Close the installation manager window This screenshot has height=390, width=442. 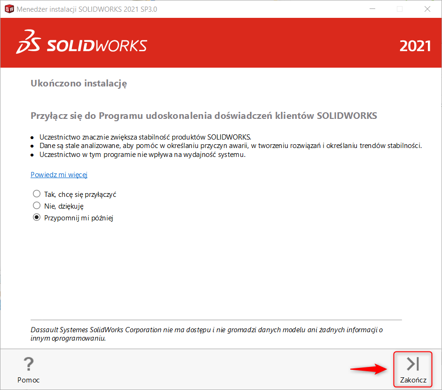pos(427,9)
